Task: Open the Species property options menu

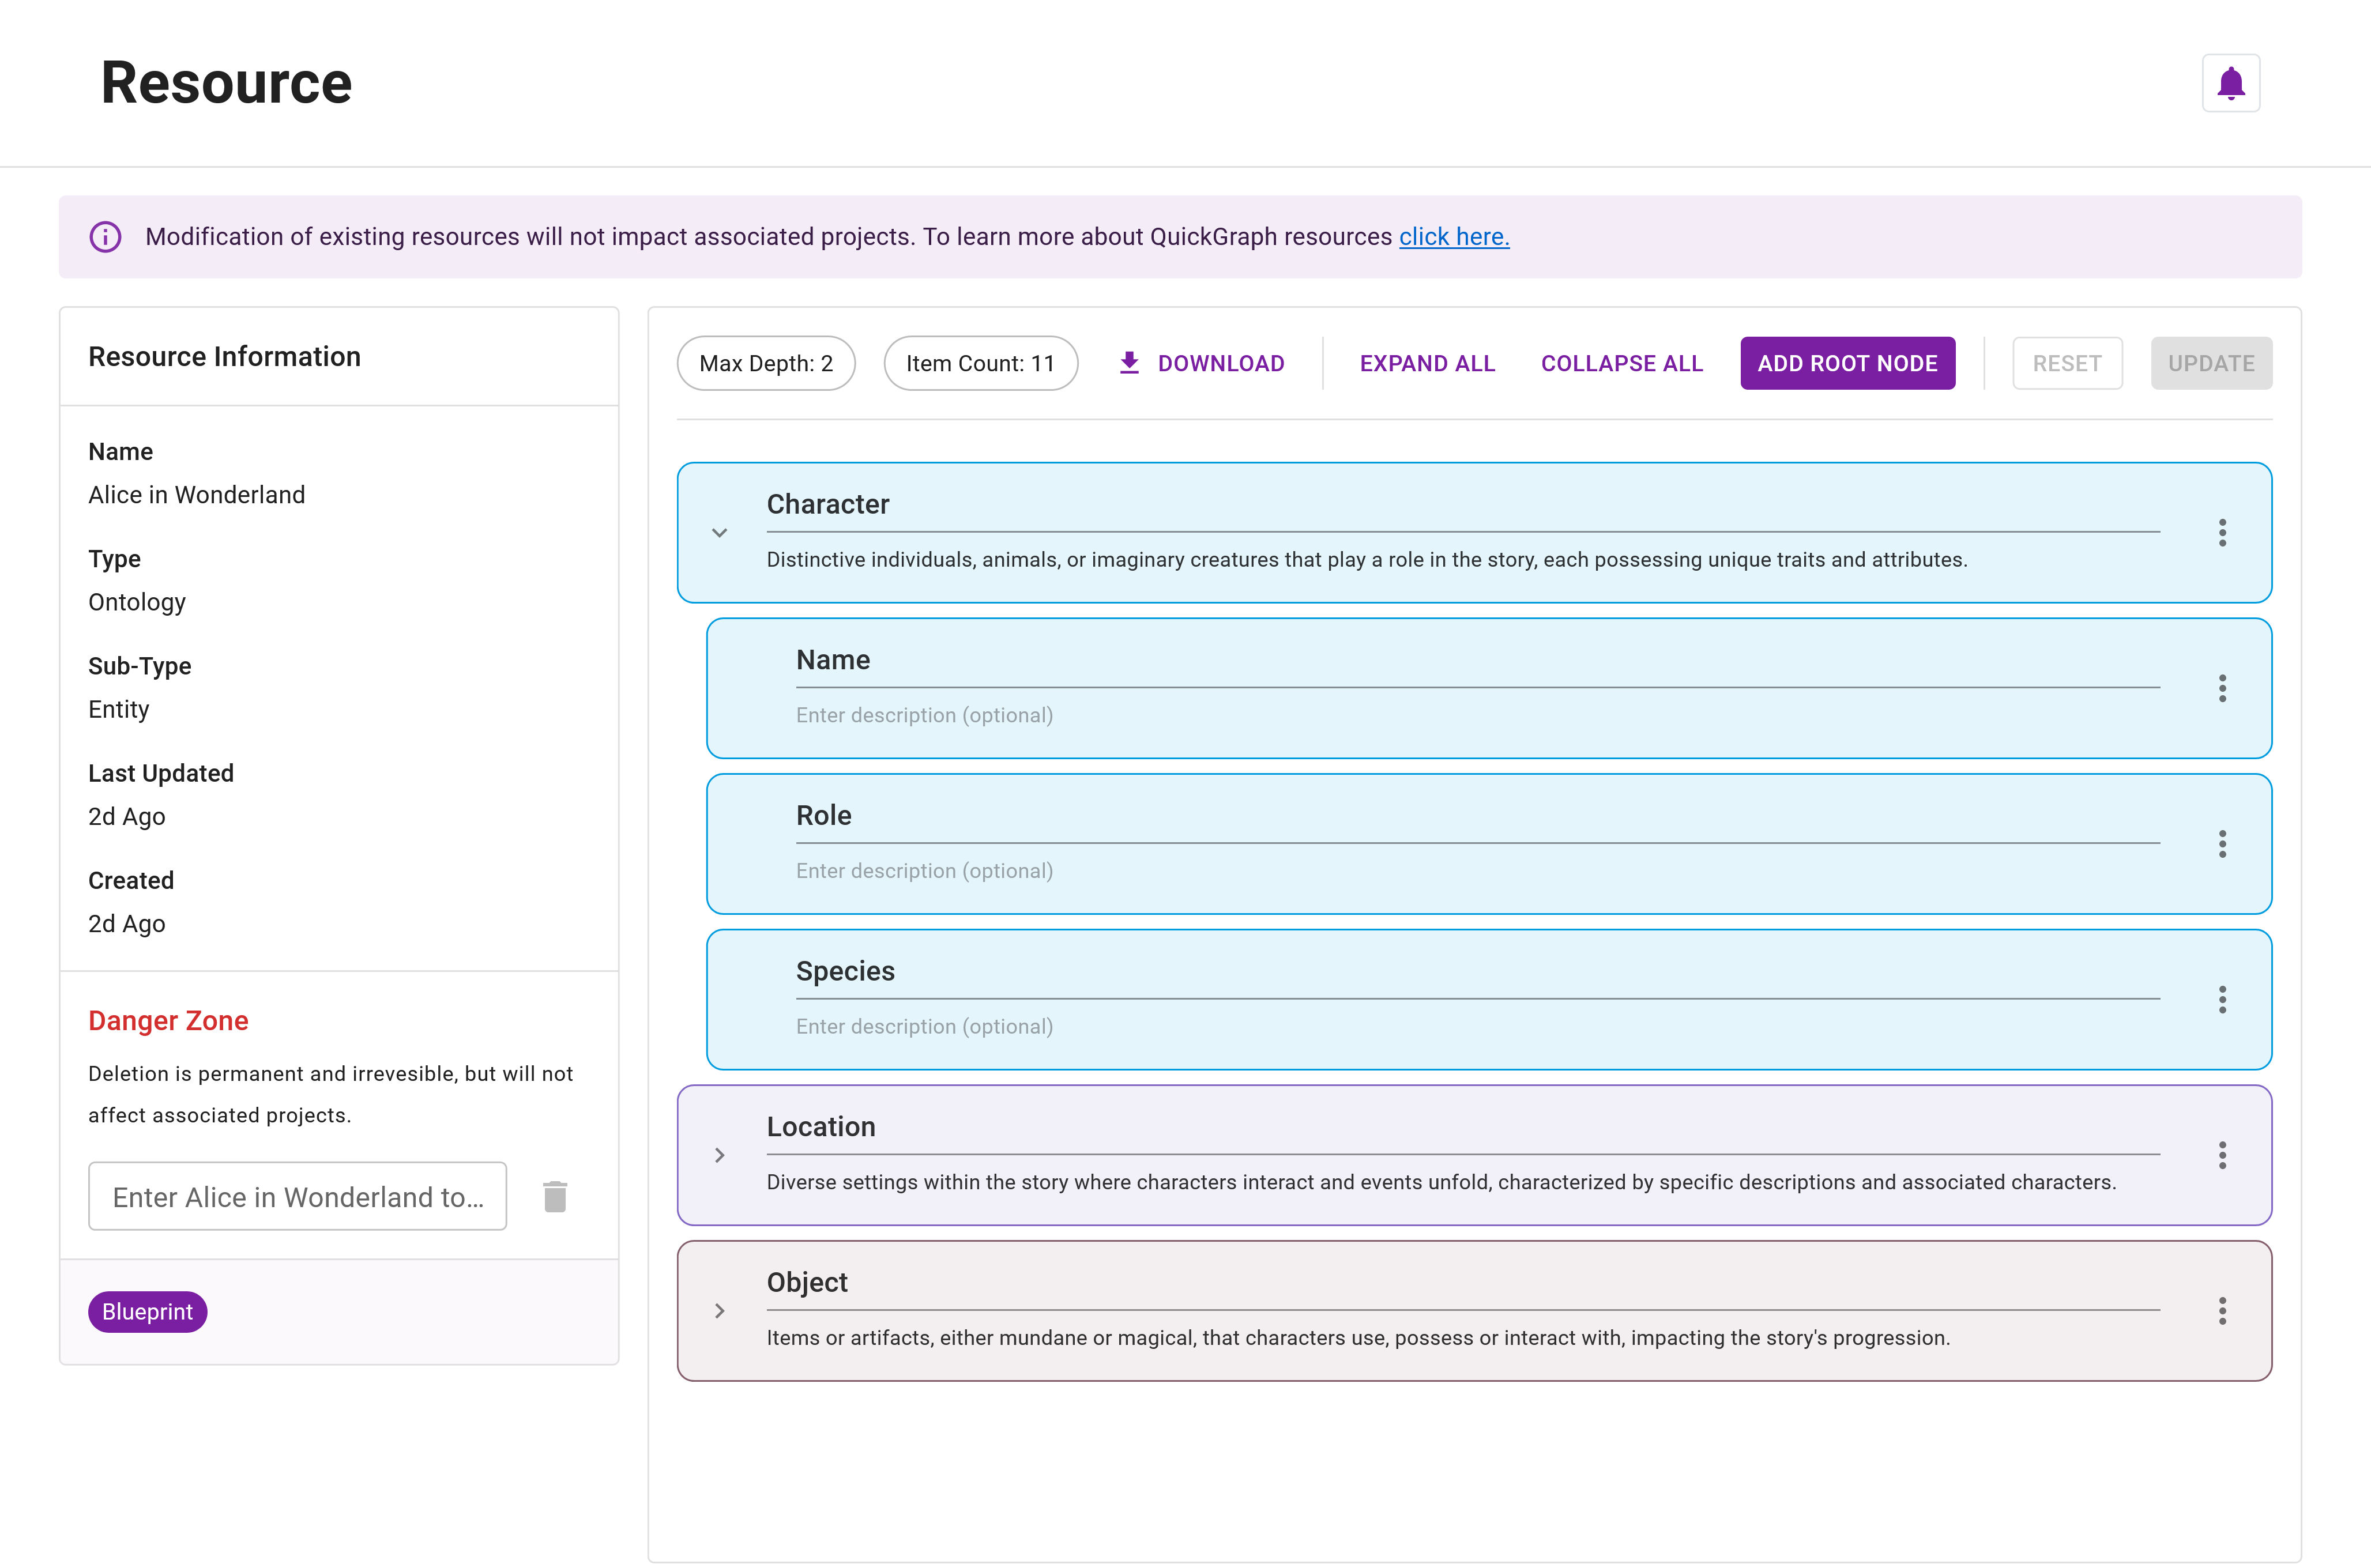Action: click(x=2223, y=999)
